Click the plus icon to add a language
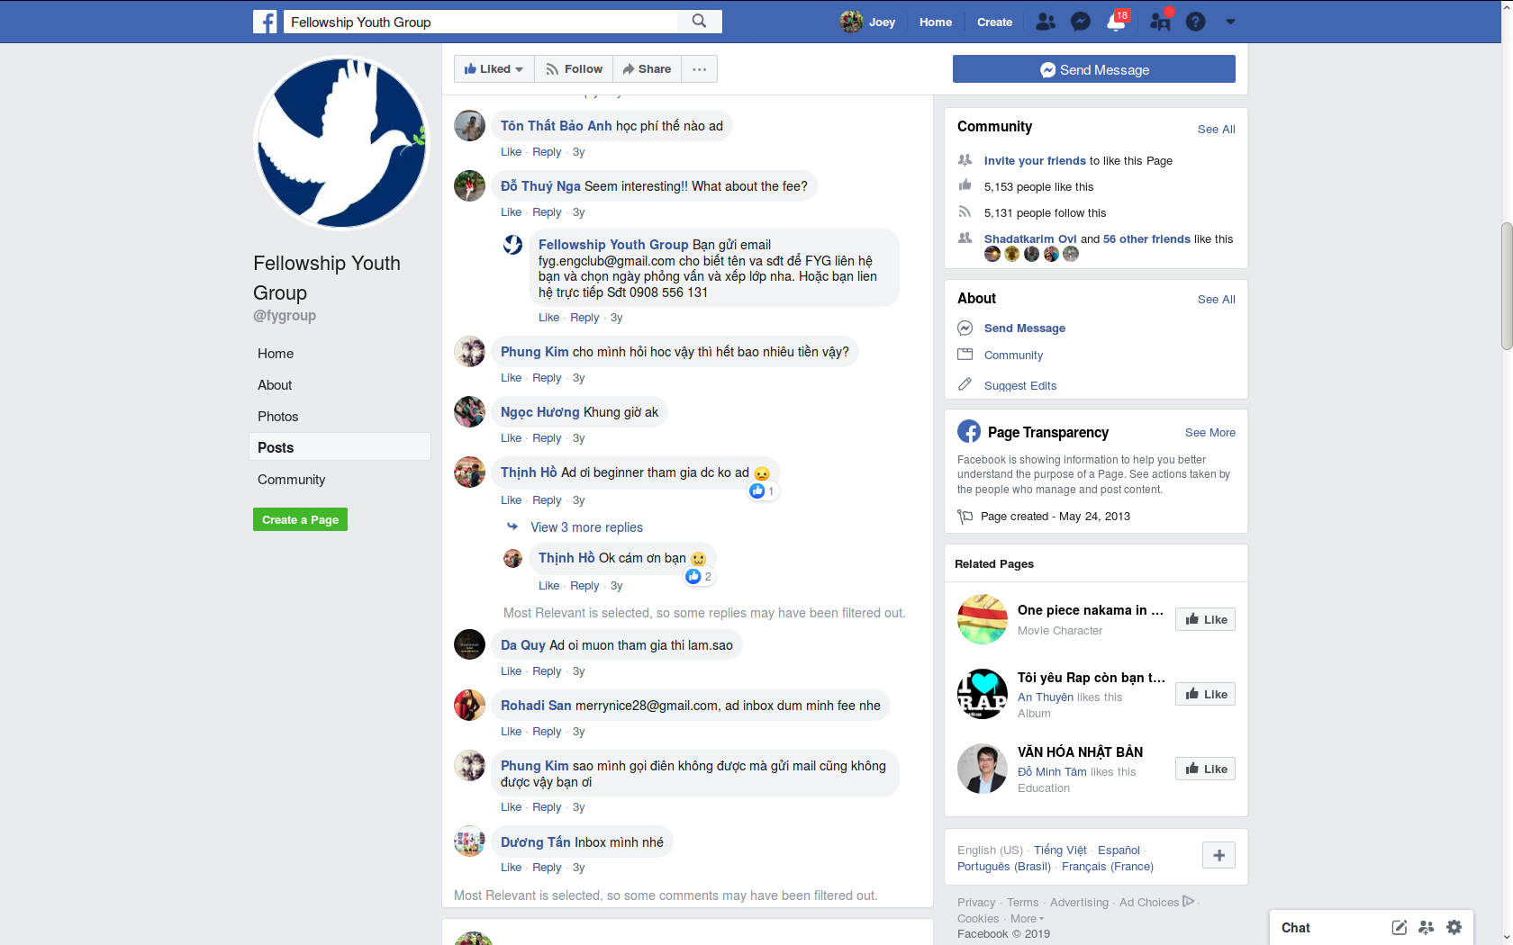The width and height of the screenshot is (1513, 945). coord(1219,855)
